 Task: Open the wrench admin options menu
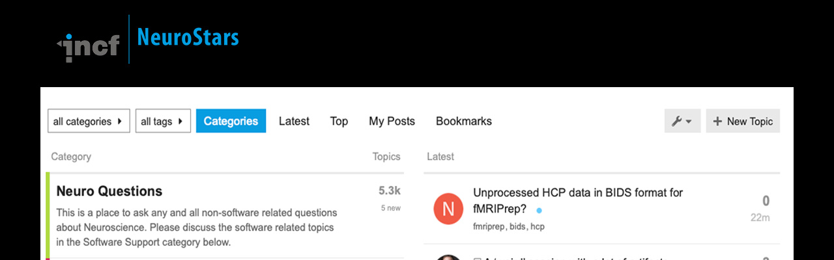682,121
